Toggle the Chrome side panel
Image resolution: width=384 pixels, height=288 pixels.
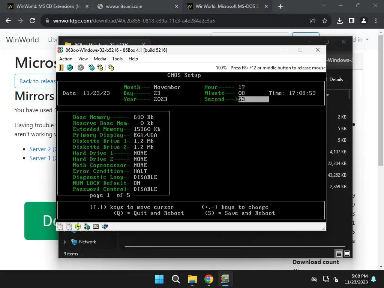tap(352, 21)
